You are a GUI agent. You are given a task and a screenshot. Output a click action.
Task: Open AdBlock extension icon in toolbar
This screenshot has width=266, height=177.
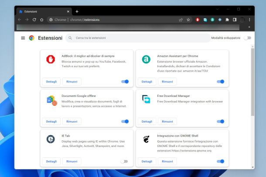(x=198, y=20)
